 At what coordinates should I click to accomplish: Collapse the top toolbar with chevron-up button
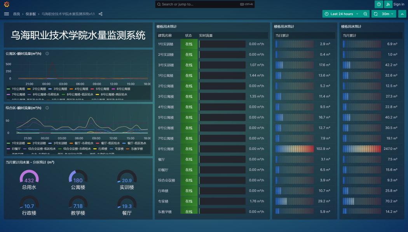pos(402,14)
